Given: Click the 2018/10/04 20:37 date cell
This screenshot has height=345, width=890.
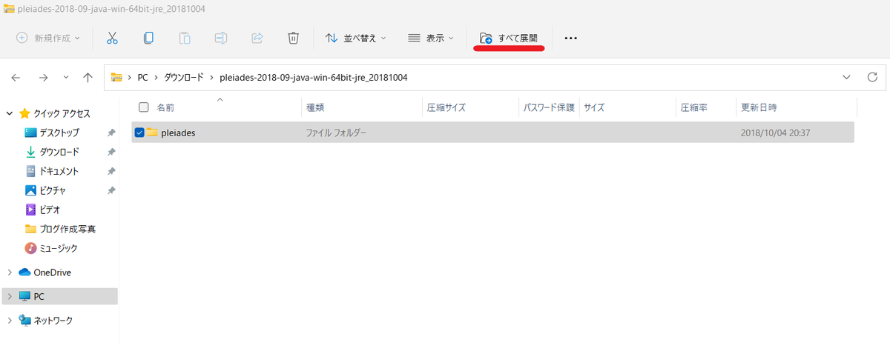Looking at the screenshot, I should 775,133.
